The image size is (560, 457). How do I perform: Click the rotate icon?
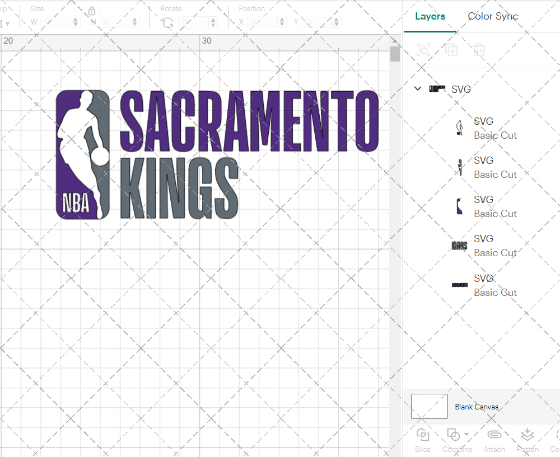[167, 23]
